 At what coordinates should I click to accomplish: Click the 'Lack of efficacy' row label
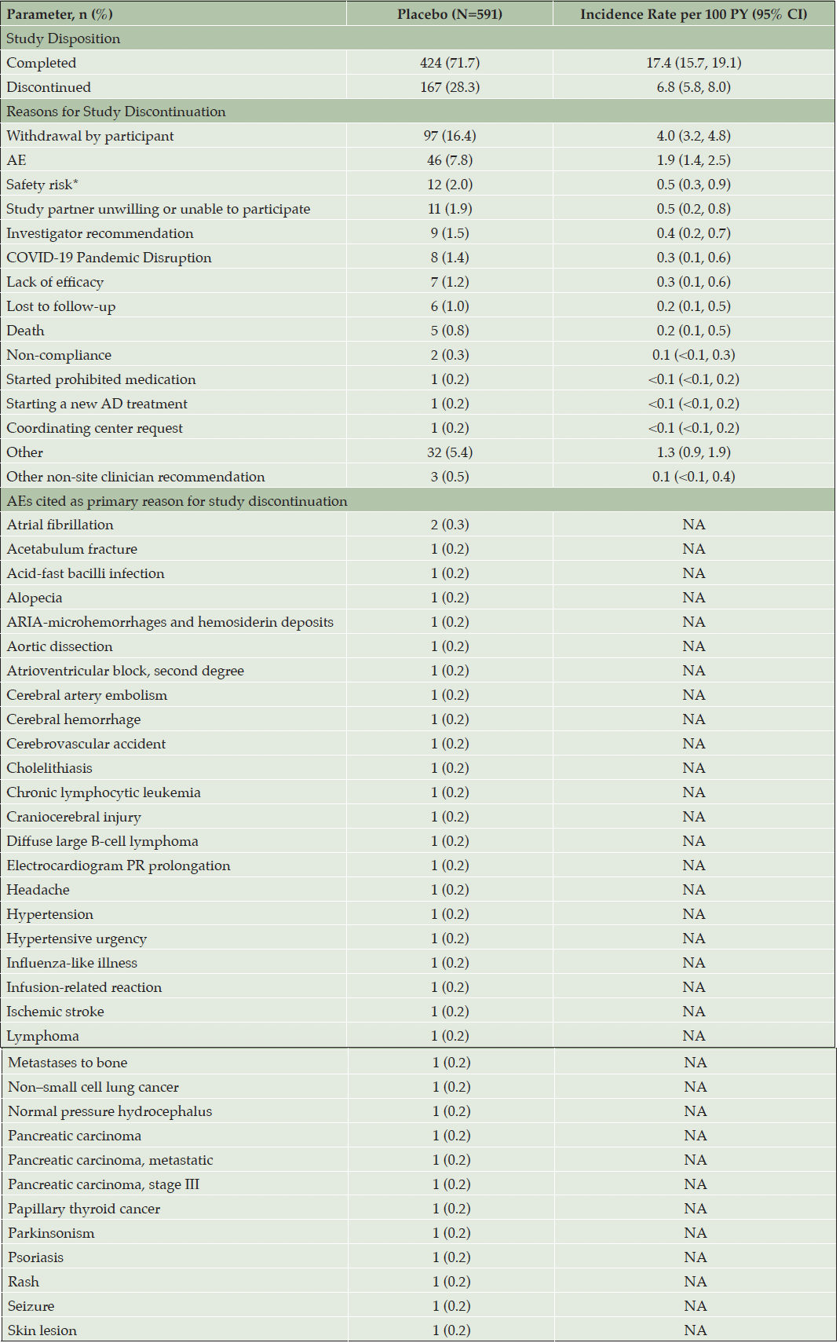(x=55, y=282)
